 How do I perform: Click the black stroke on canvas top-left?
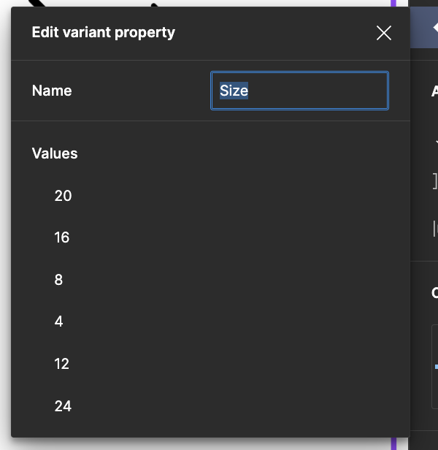pos(37,3)
